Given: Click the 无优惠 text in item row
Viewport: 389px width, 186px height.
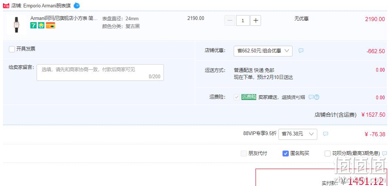Looking at the screenshot, I should [301, 18].
